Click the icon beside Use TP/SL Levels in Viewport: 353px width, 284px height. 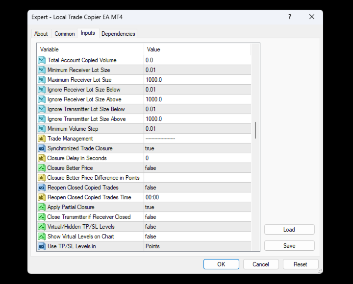[42, 246]
